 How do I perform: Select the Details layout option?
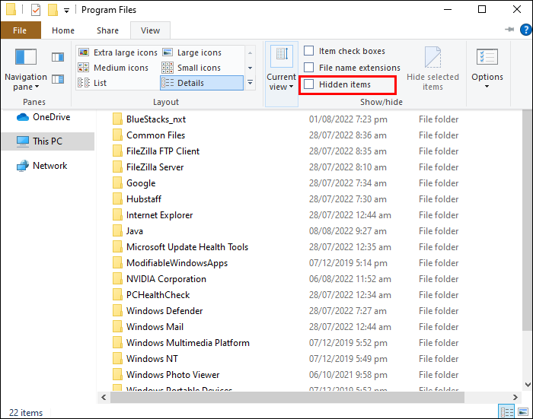click(x=202, y=83)
